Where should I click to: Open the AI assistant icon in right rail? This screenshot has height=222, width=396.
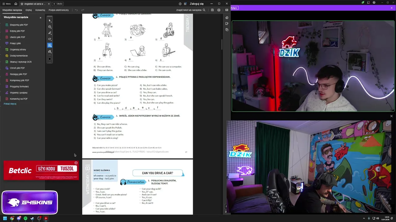point(227,18)
